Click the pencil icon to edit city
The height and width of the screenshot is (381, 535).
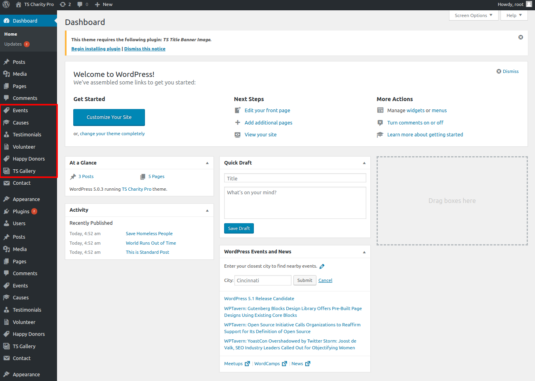322,266
